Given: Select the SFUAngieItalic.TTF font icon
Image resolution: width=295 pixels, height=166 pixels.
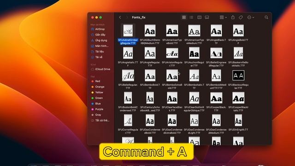Looking at the screenshot, I should pyautogui.click(x=128, y=53).
